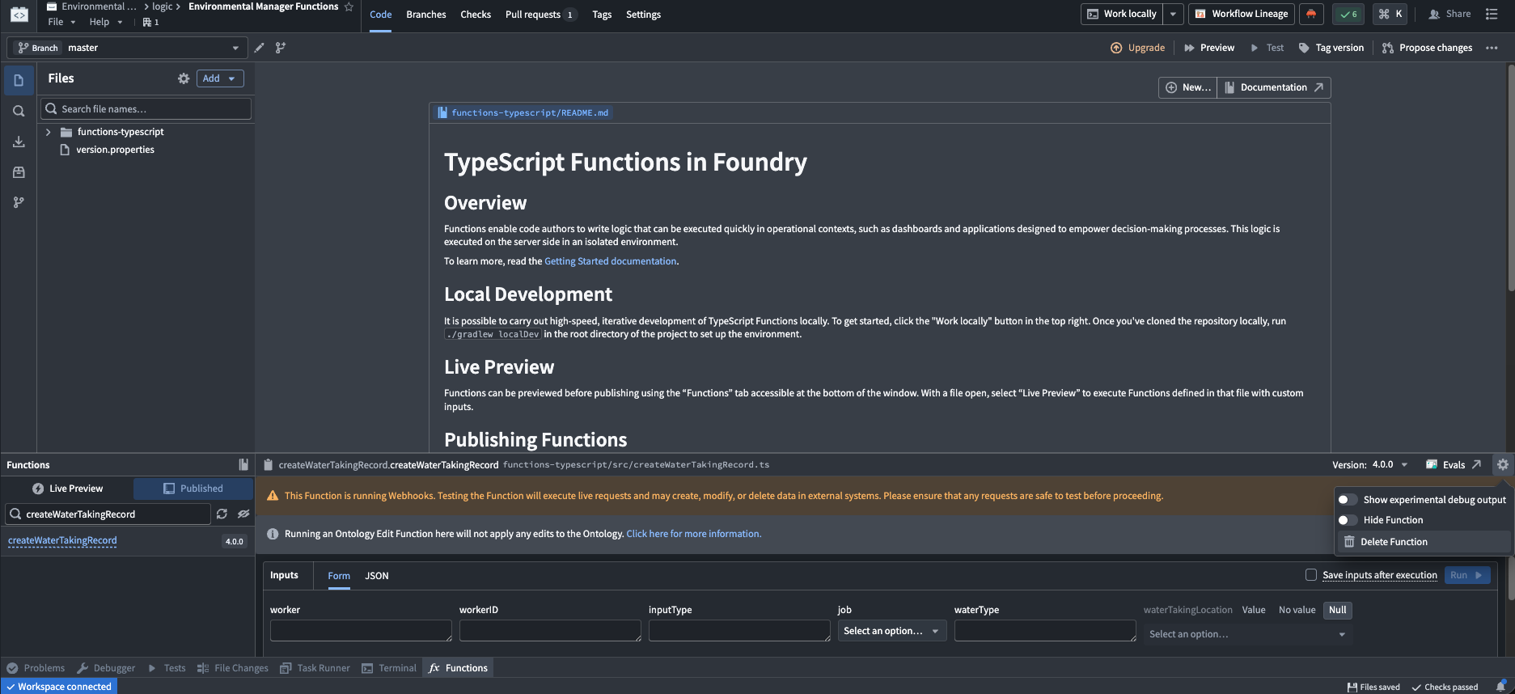Image resolution: width=1515 pixels, height=694 pixels.
Task: Click the branching icon in left sidebar
Action: [x=19, y=202]
